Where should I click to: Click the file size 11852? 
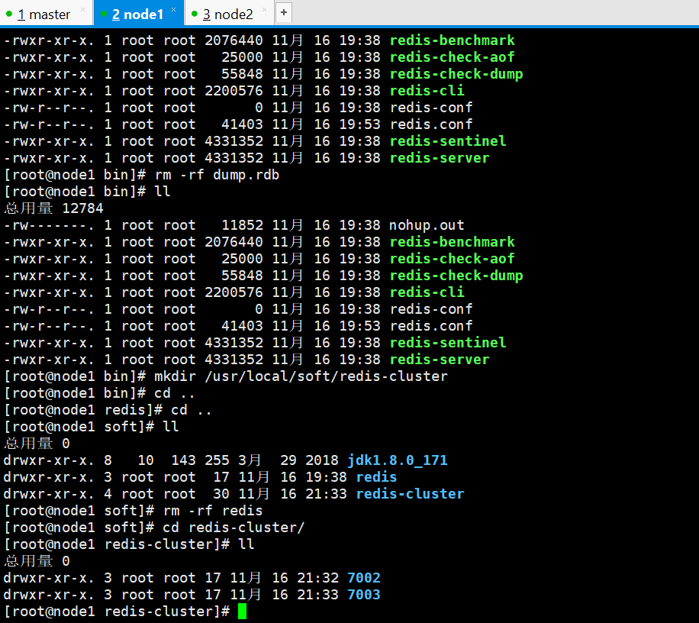242,225
